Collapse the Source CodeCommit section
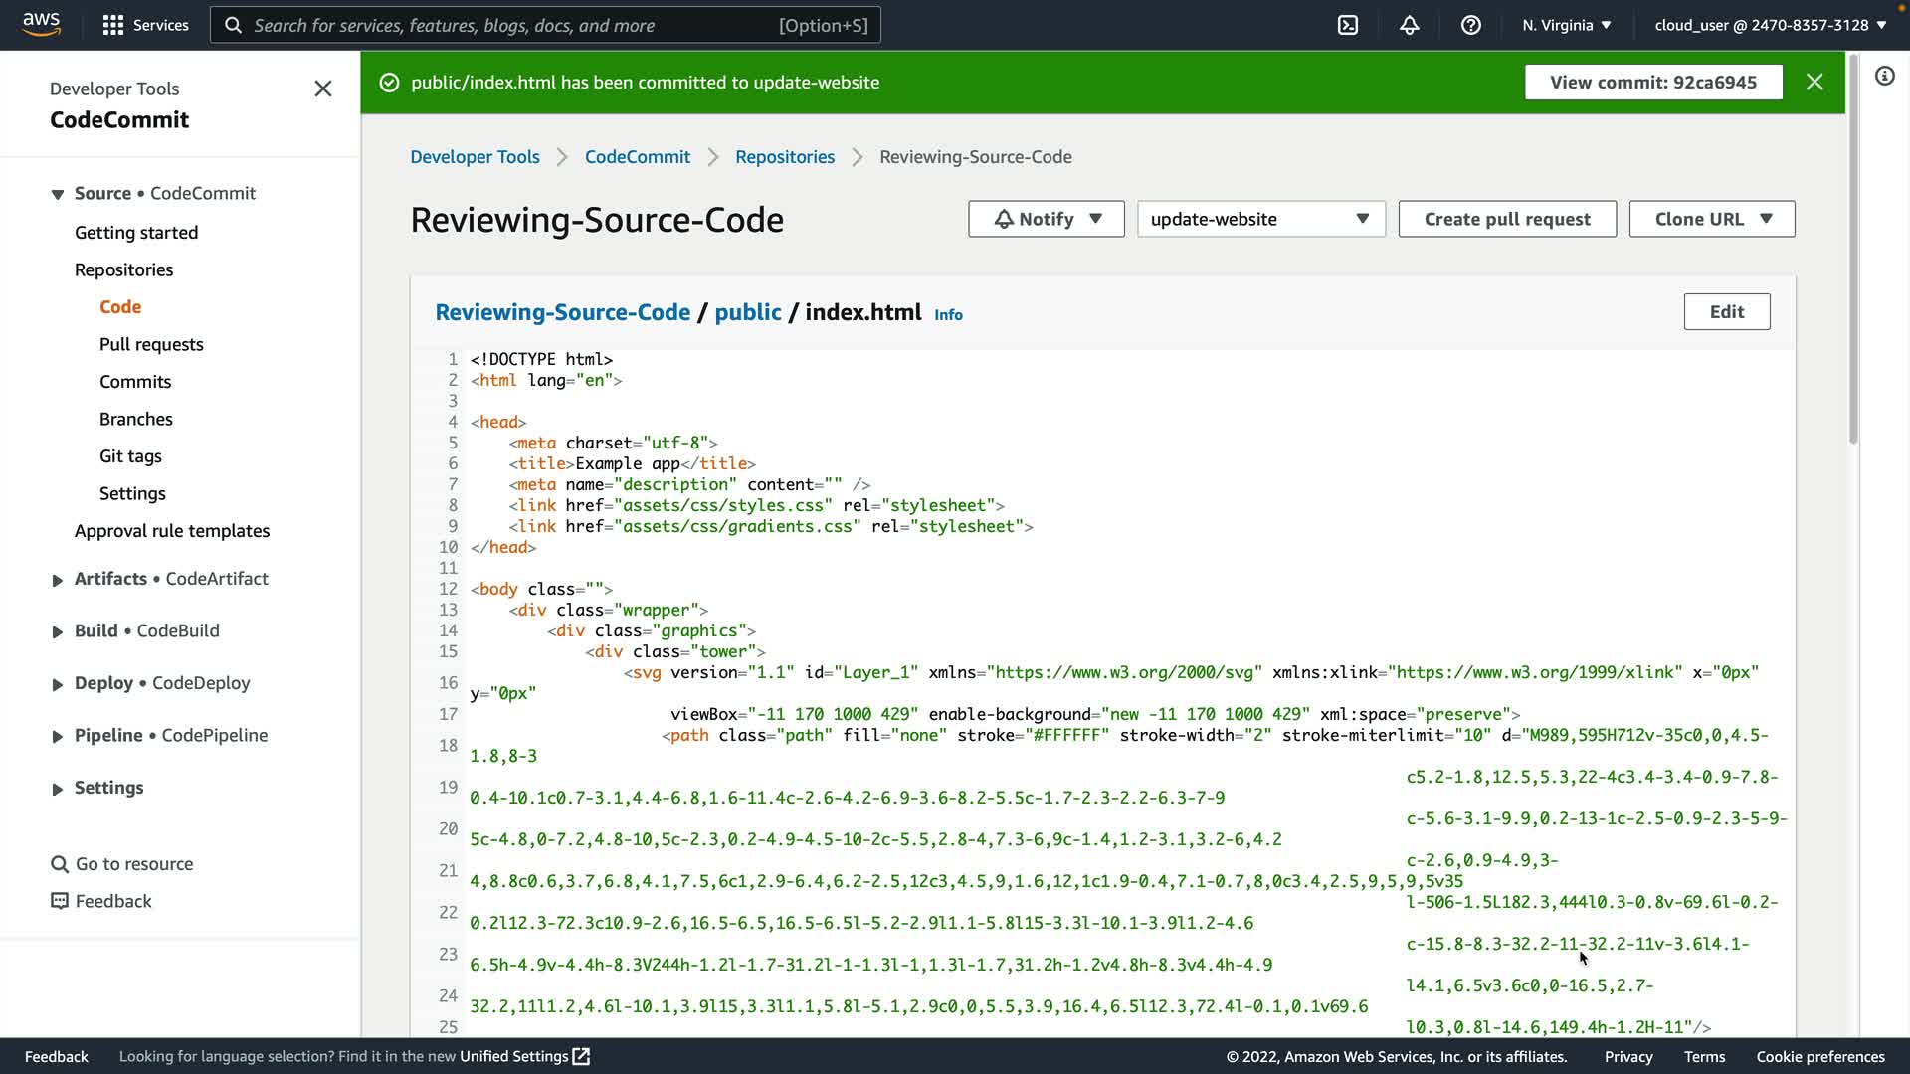 click(57, 194)
